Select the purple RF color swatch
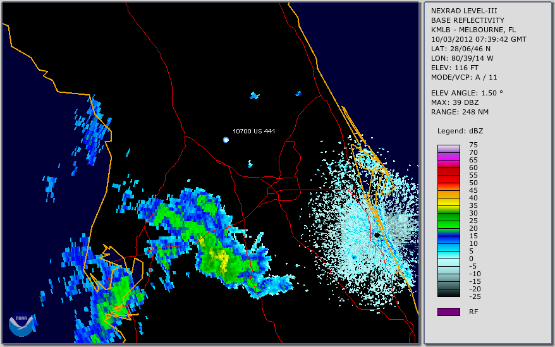Screen dimensions: 555x347 448,312
